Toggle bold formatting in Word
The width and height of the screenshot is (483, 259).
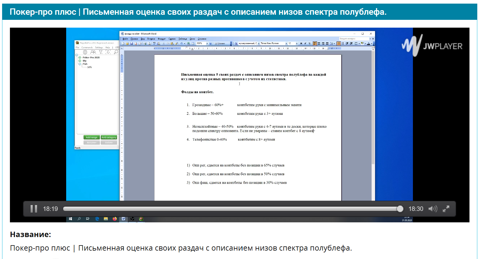click(301, 44)
